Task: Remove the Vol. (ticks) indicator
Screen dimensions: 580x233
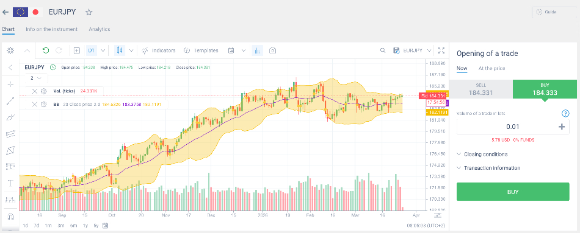Action: (34, 91)
